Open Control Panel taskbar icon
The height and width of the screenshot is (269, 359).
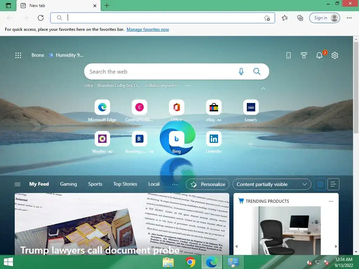click(x=233, y=262)
